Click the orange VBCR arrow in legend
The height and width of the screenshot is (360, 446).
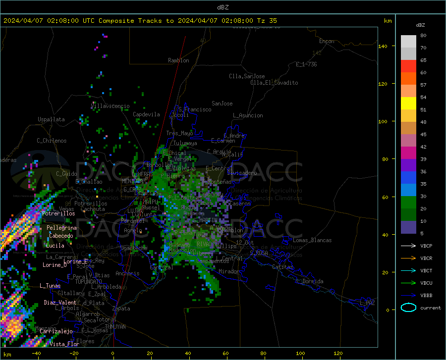[408, 258]
